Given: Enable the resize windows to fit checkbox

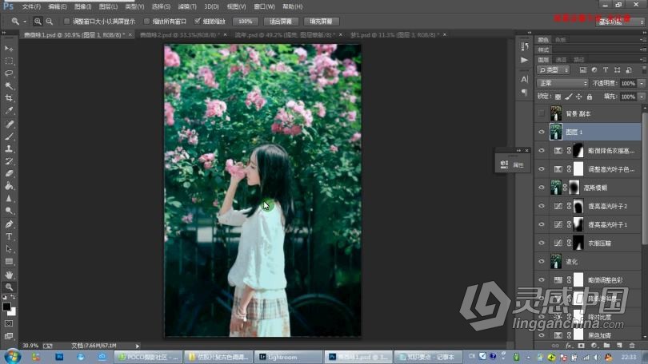Looking at the screenshot, I should click(66, 21).
